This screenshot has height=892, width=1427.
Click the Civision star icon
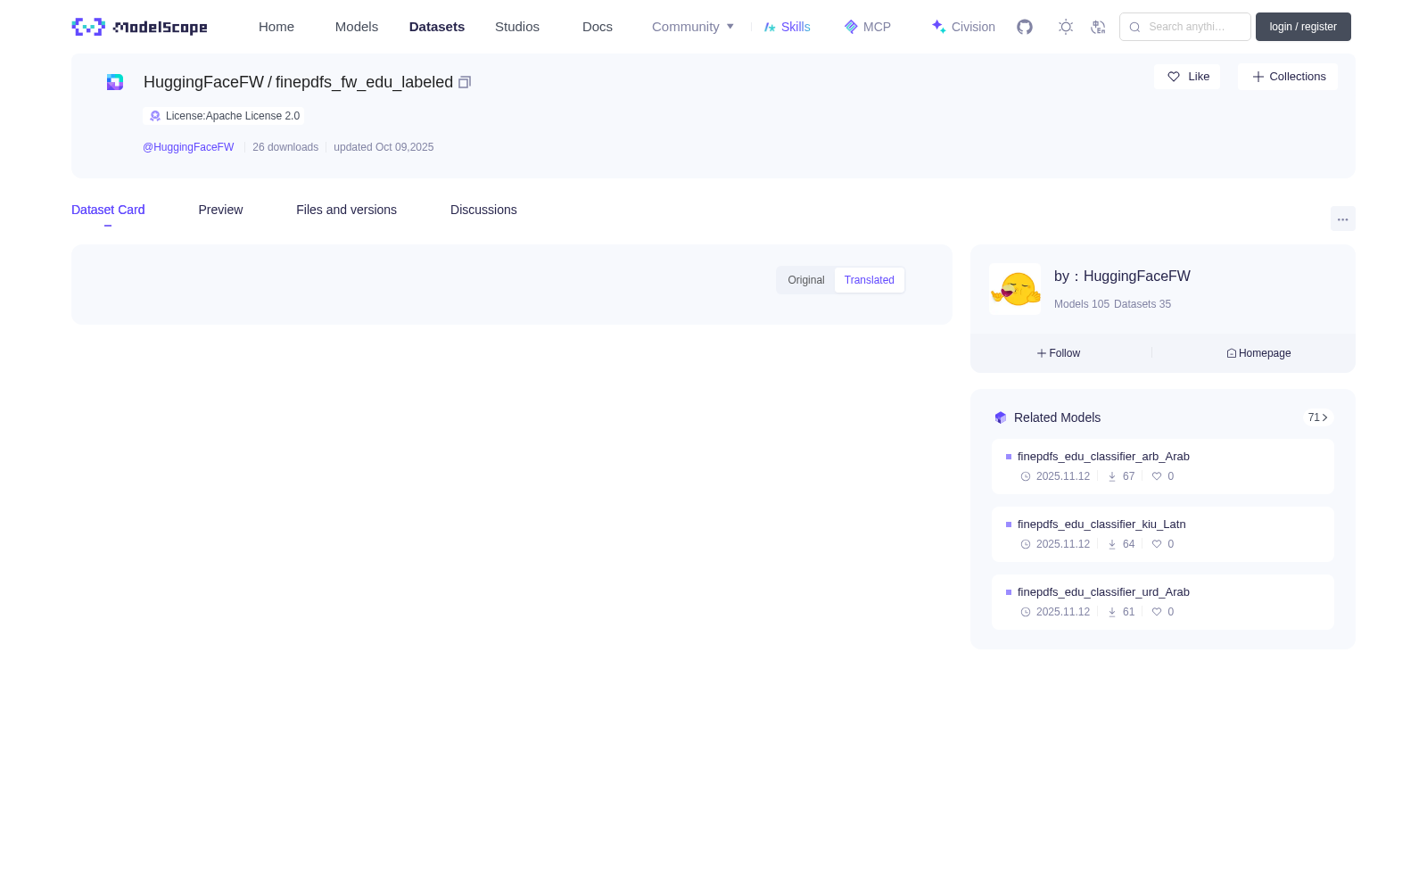click(x=938, y=27)
